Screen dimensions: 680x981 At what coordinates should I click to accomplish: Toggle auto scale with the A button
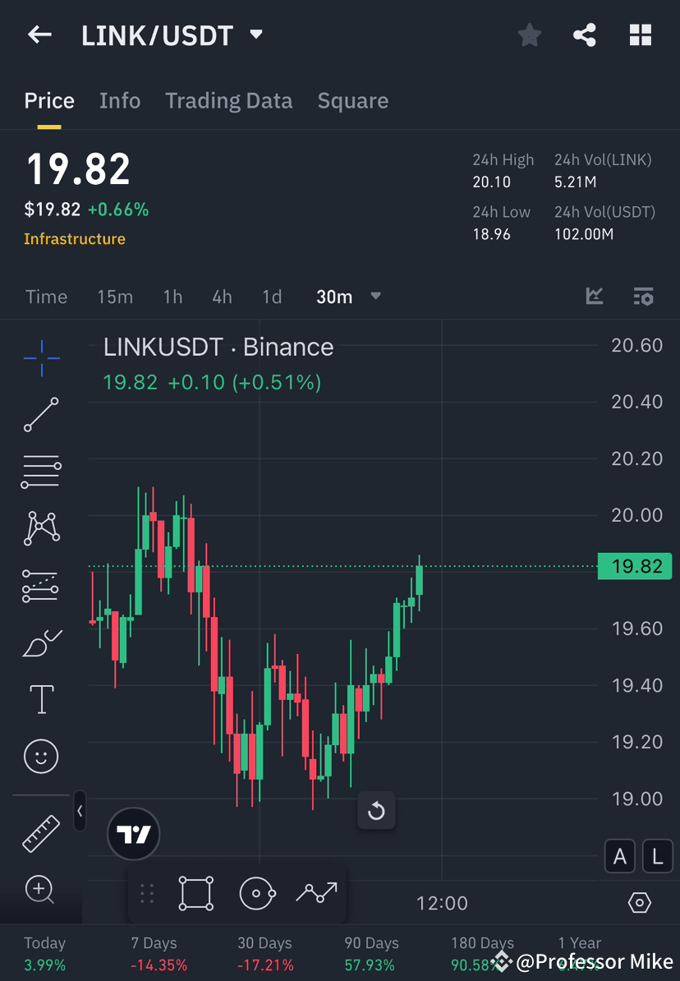[619, 856]
